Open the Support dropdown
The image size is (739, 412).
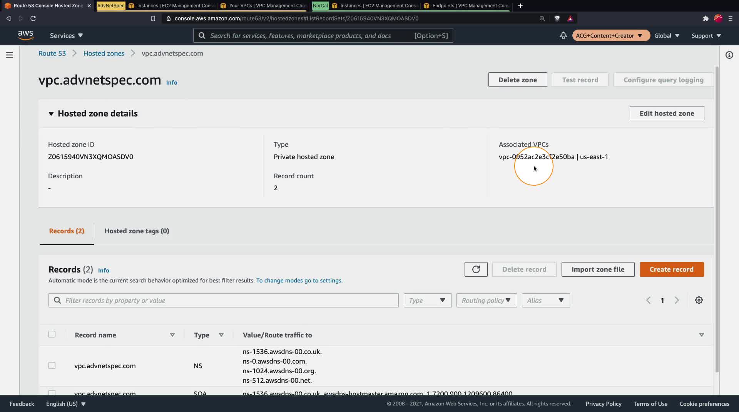(706, 35)
